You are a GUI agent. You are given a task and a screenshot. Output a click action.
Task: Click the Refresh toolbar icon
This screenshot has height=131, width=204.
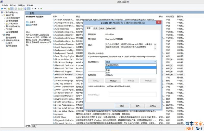coord(19,9)
